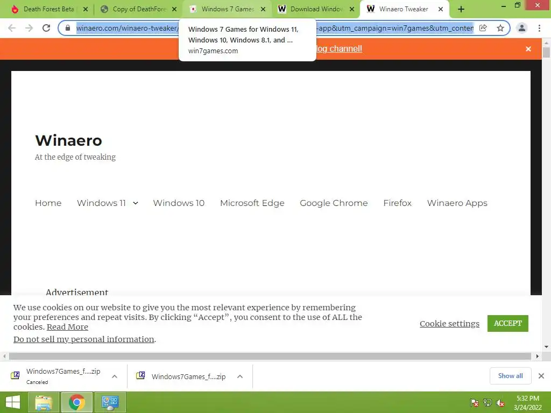Reload the Winaero page

pos(46,28)
